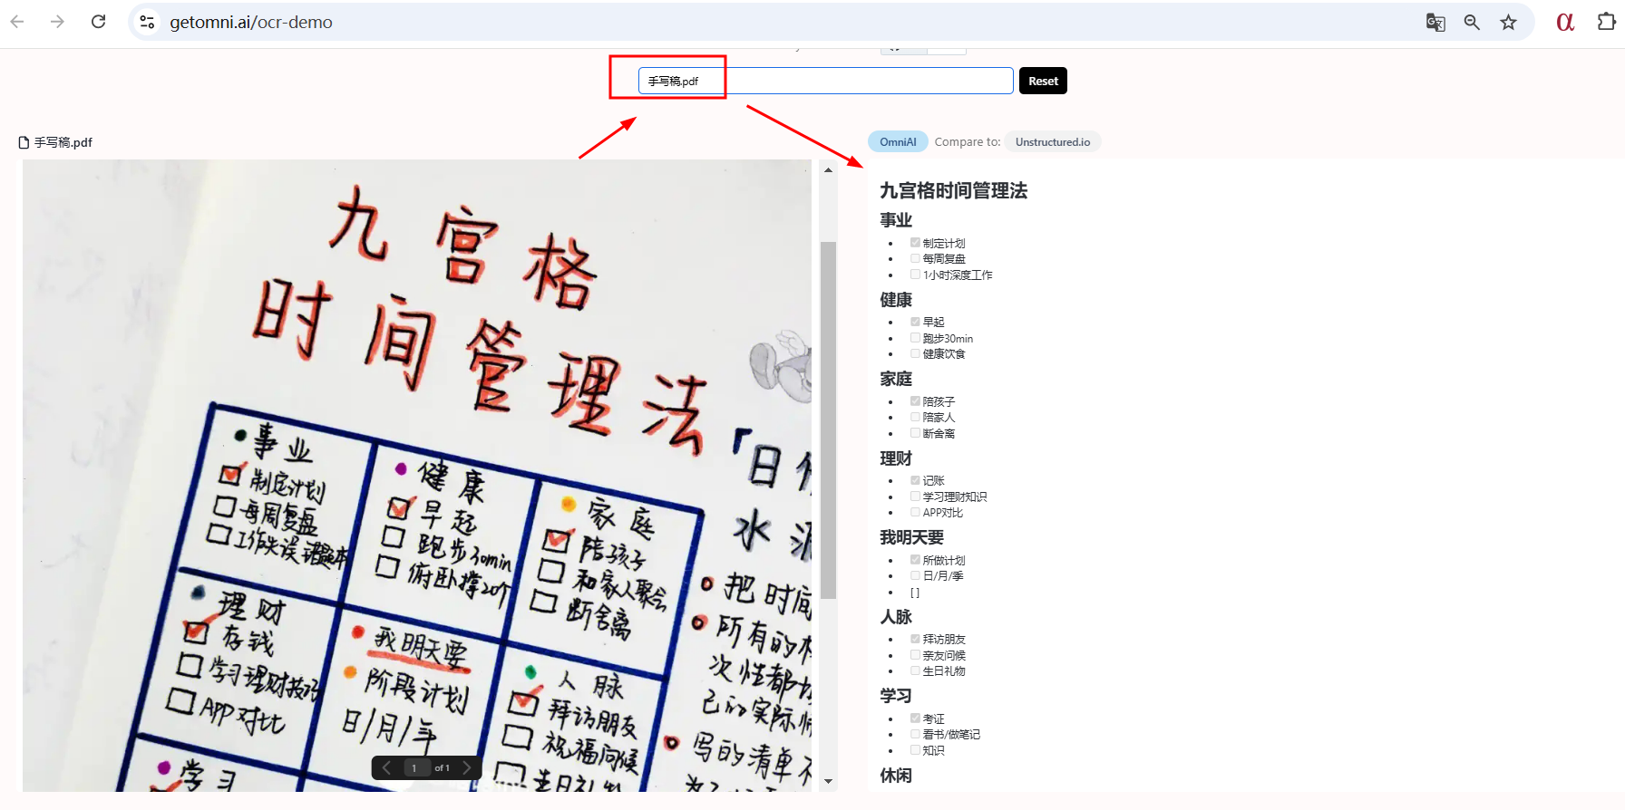
Task: Toggle the 陪孩子 checkbox
Action: pos(915,401)
